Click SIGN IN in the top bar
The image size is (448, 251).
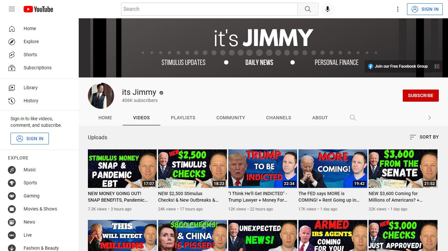click(425, 9)
